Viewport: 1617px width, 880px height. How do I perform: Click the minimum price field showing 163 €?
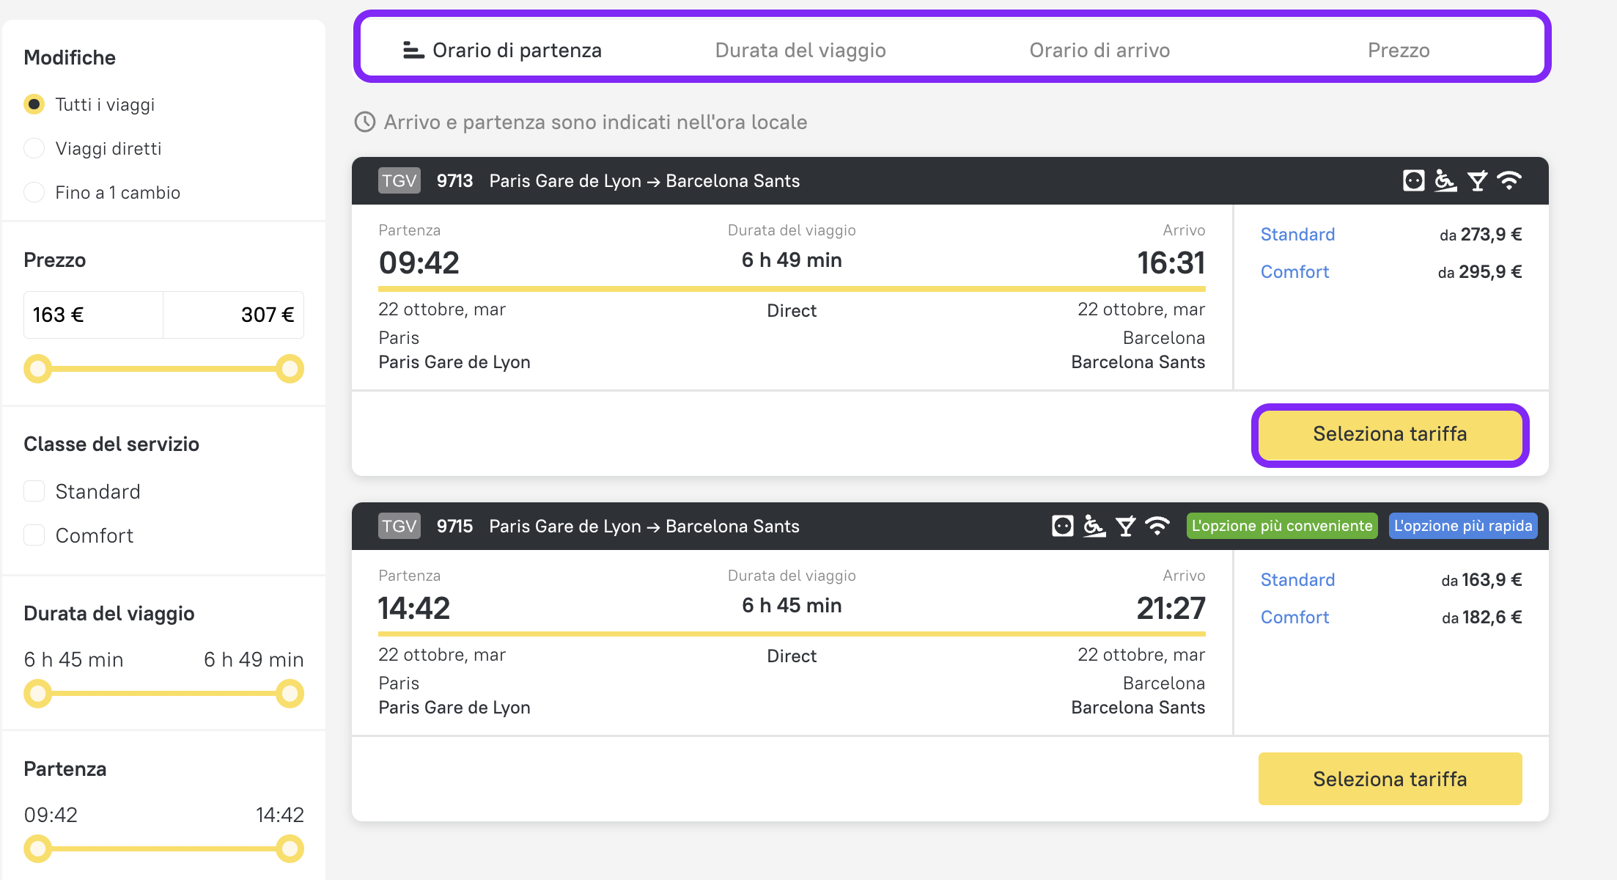pos(93,315)
